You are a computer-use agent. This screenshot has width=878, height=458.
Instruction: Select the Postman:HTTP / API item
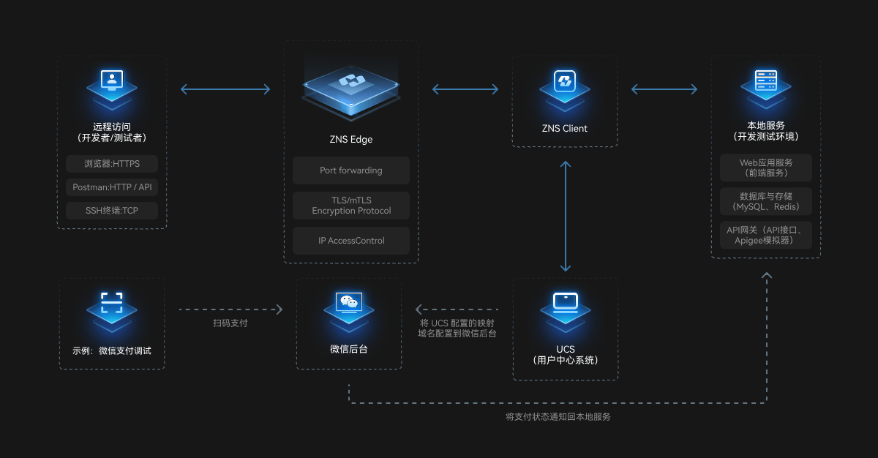(x=112, y=187)
